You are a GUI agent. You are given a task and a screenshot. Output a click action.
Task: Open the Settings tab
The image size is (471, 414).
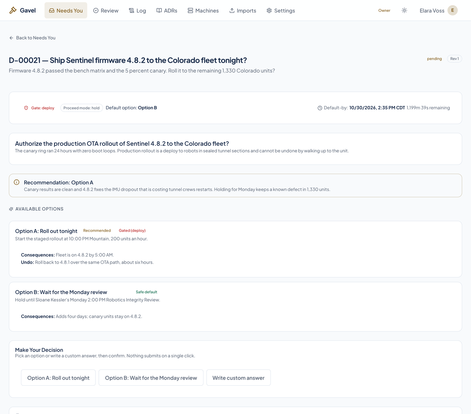pyautogui.click(x=281, y=10)
